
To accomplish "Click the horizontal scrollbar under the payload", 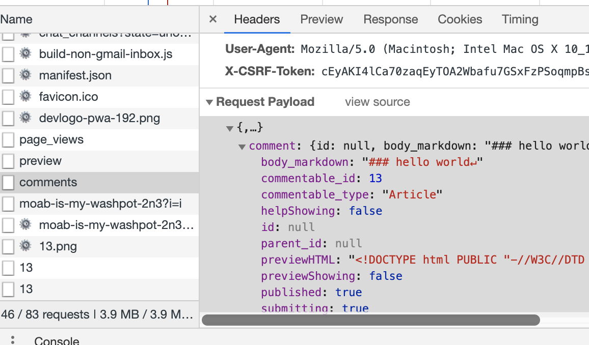I will pyautogui.click(x=371, y=320).
